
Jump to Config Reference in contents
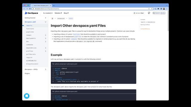click(145, 29)
